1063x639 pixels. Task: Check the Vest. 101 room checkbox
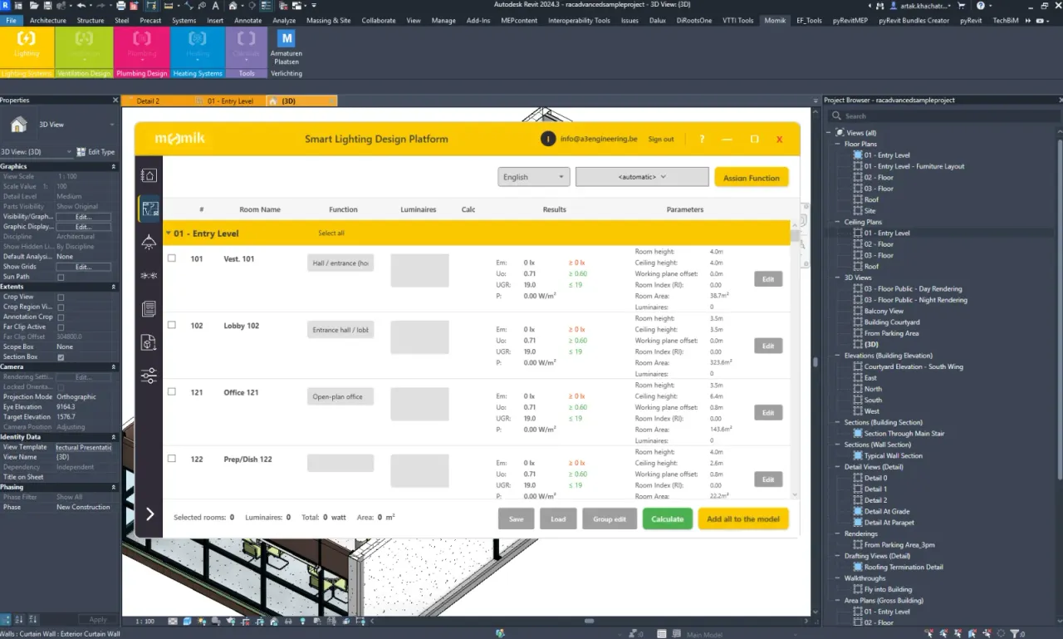[x=172, y=258]
